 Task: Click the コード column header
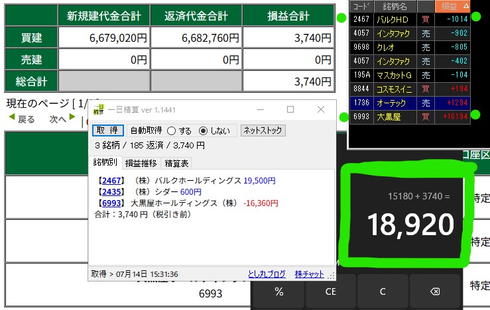361,6
